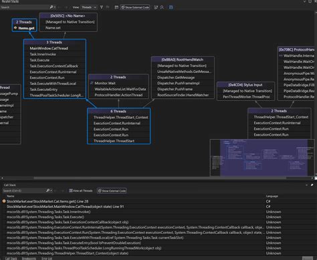This screenshot has width=317, height=260.
Task: Switch to the Breakpoints tab
Action: (29, 259)
